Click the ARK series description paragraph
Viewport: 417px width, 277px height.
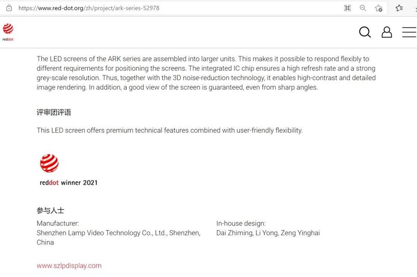tap(206, 73)
